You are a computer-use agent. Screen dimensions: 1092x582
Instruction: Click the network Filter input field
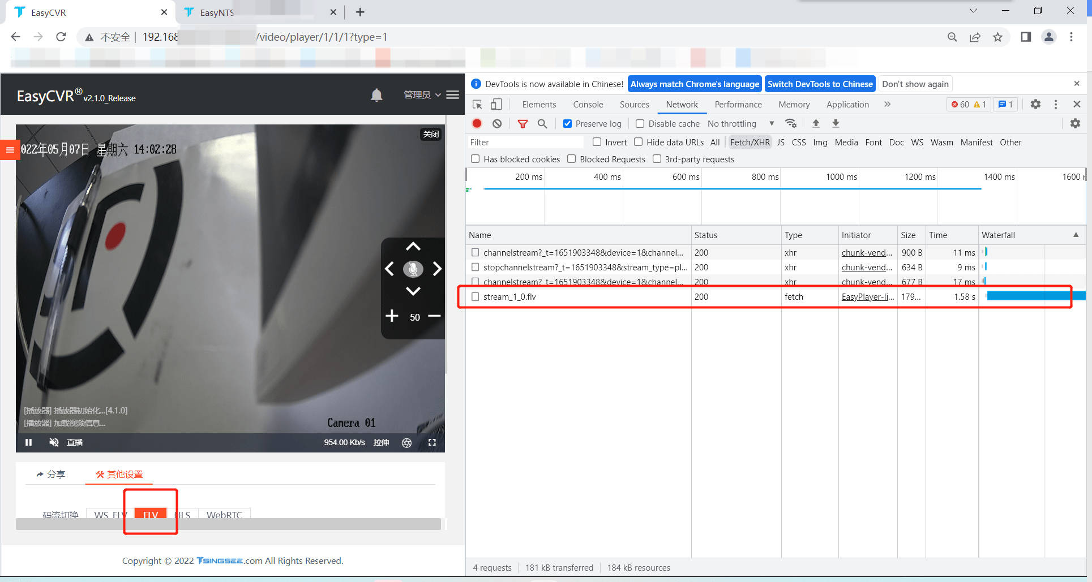(526, 142)
